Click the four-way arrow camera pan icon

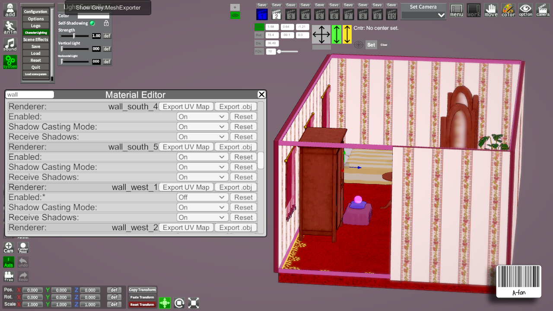pos(321,34)
